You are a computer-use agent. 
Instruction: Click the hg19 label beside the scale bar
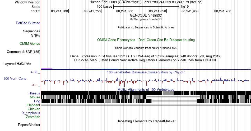point(185,7)
